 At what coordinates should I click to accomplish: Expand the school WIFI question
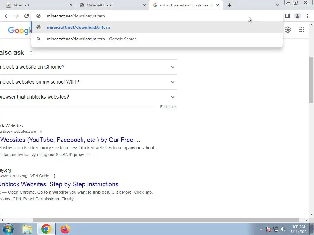point(88,82)
